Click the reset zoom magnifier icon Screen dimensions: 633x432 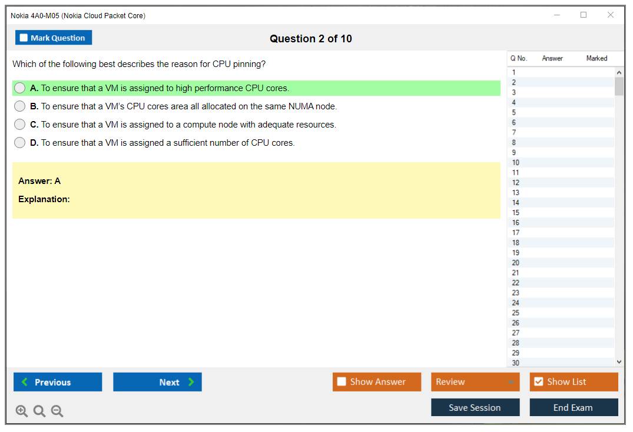click(x=39, y=411)
